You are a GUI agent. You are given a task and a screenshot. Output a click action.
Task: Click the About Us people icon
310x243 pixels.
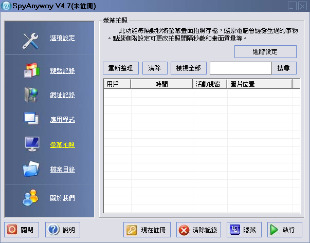pos(31,198)
